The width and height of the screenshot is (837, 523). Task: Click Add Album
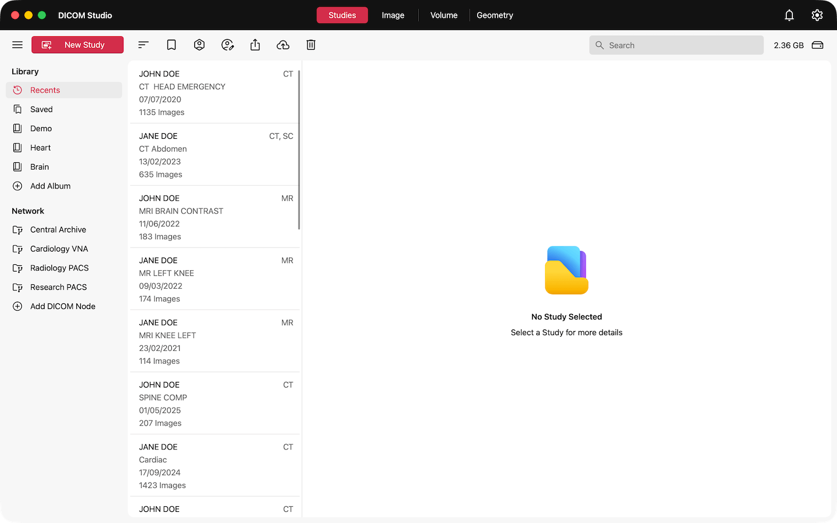(64, 186)
